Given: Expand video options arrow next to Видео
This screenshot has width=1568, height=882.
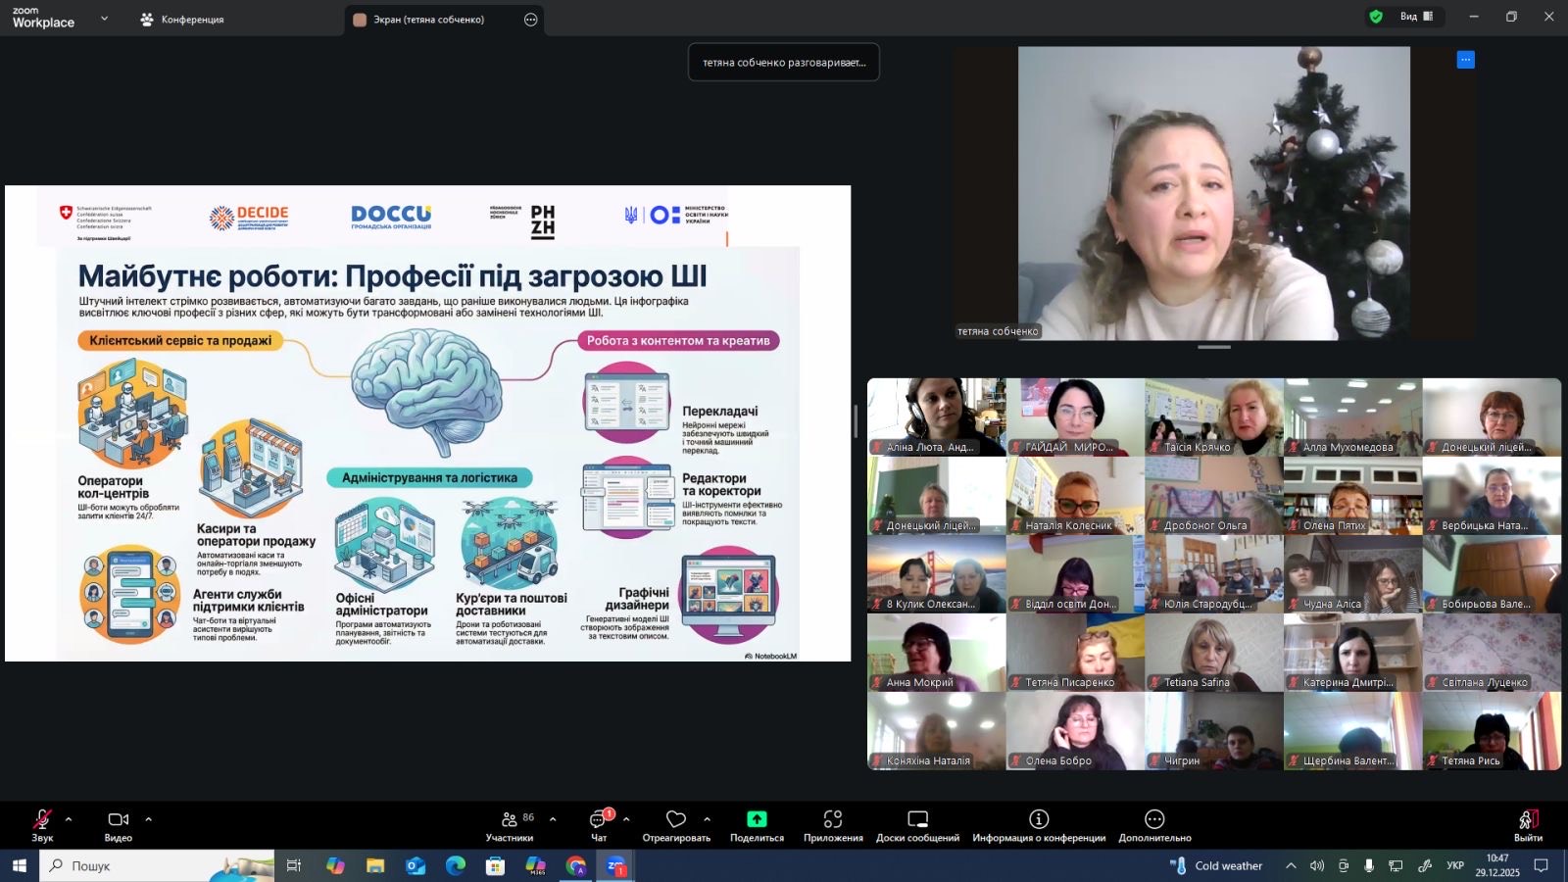Looking at the screenshot, I should (149, 819).
